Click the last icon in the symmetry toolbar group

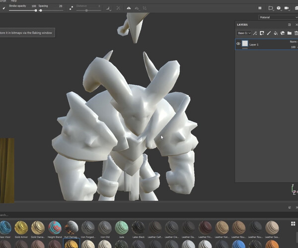tap(145, 8)
